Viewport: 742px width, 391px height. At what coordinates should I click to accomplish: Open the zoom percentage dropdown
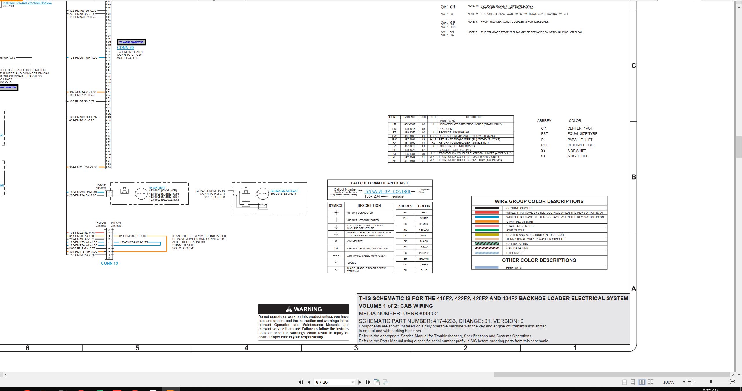(x=684, y=382)
